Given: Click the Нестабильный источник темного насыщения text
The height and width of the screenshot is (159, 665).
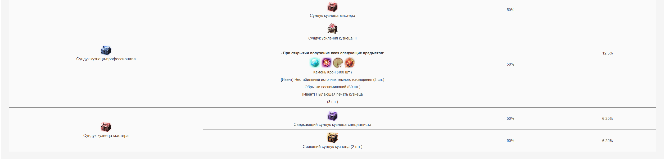Looking at the screenshot, I should (333, 79).
